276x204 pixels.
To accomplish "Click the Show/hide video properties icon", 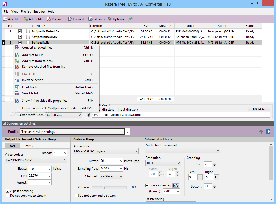I will pos(17,101).
